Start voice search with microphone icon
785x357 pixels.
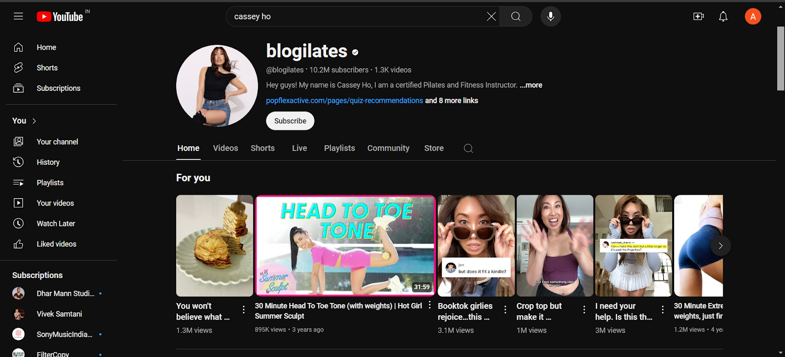[x=550, y=17]
